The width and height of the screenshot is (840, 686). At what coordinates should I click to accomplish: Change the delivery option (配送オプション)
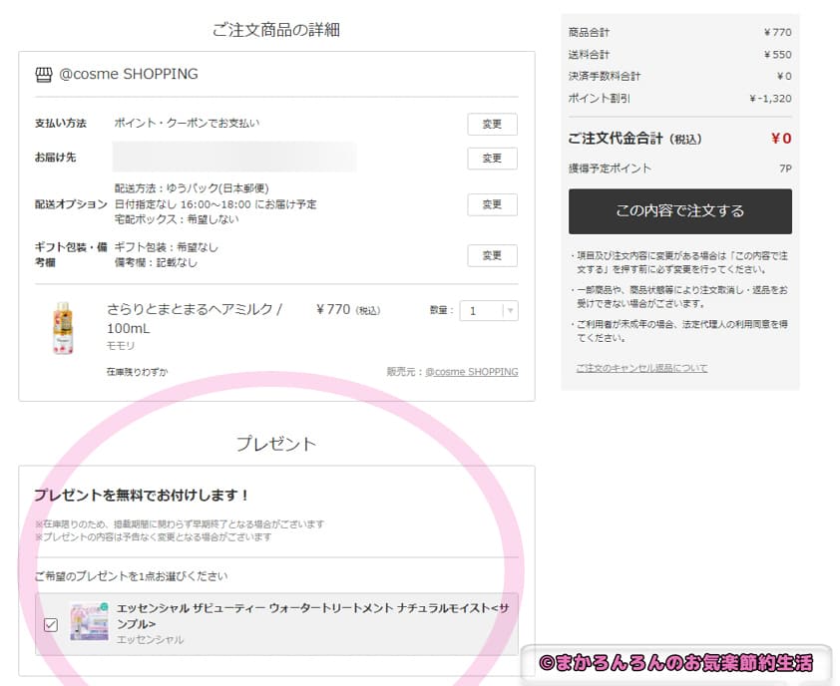(492, 204)
